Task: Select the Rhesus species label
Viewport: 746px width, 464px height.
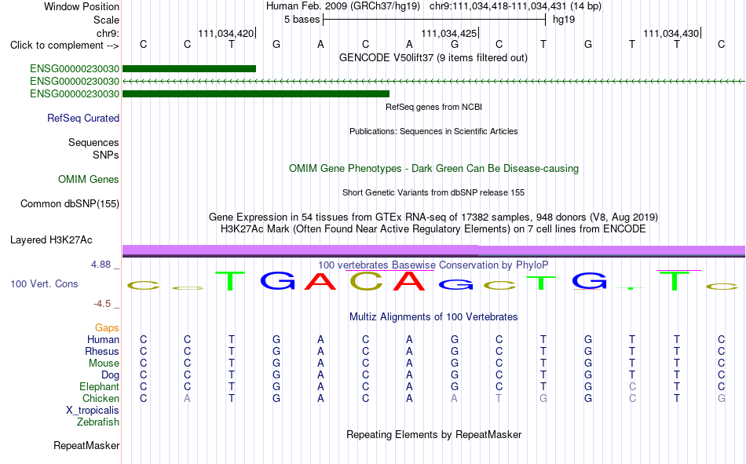Action: (102, 351)
